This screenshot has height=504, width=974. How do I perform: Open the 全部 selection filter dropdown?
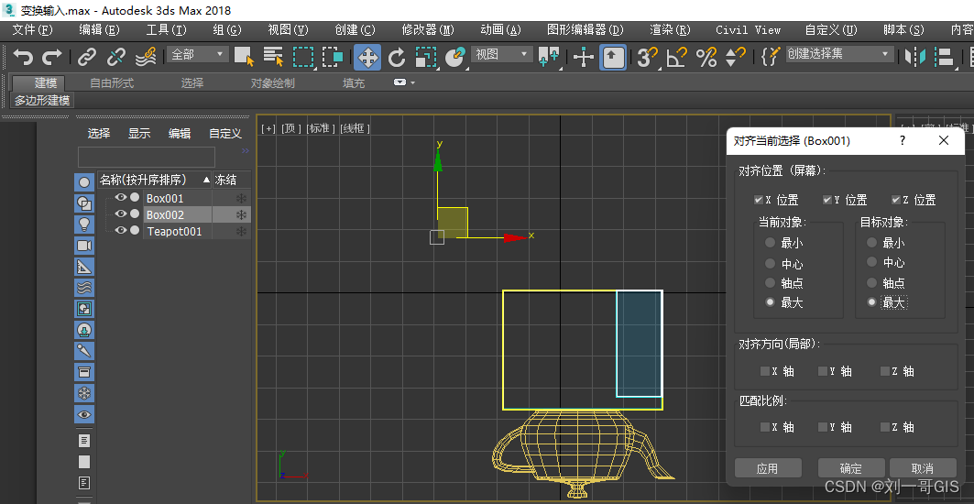pyautogui.click(x=198, y=55)
